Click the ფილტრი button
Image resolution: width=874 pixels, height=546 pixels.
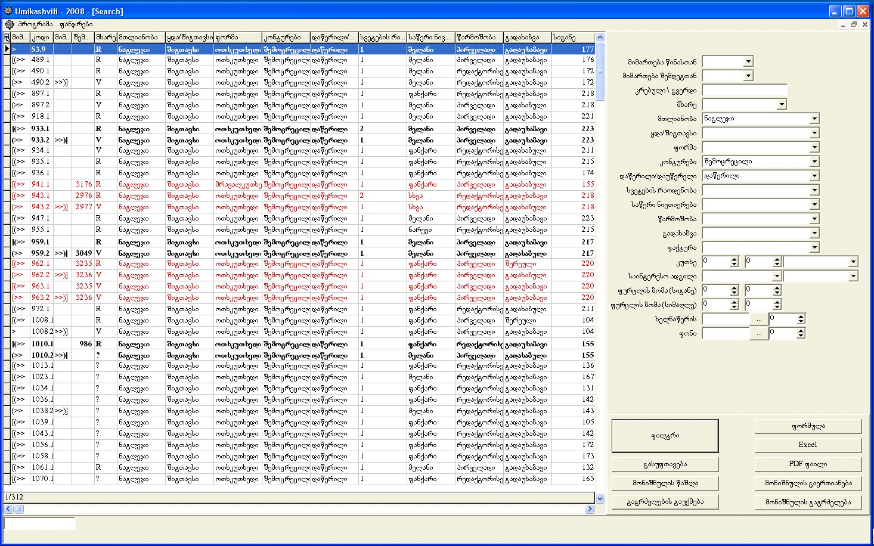[665, 436]
